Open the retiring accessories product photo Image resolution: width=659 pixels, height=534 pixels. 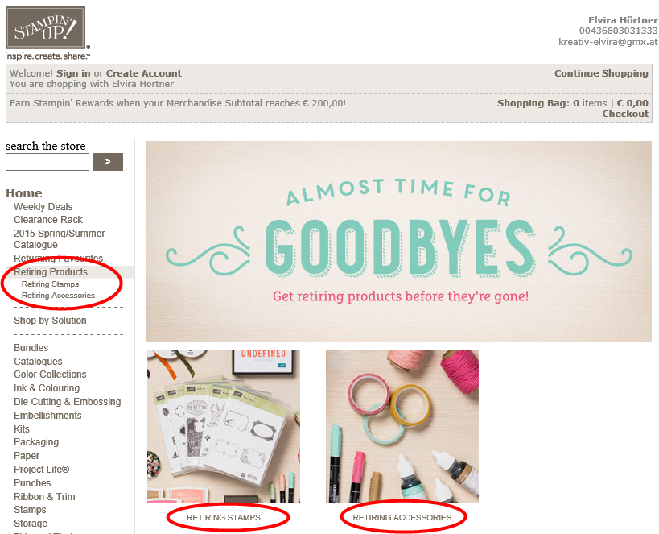pos(402,427)
